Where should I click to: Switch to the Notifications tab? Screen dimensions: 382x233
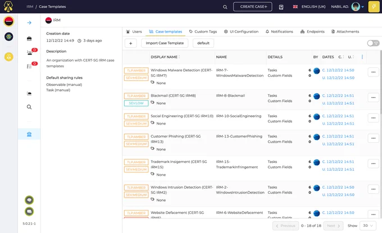click(x=279, y=31)
